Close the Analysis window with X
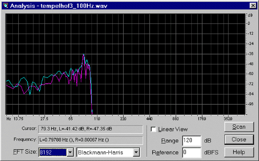The image size is (259, 161). tap(253, 6)
